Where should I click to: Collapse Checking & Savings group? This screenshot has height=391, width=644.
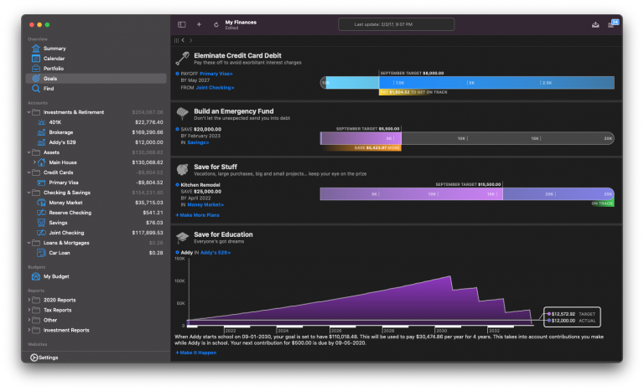(29, 193)
